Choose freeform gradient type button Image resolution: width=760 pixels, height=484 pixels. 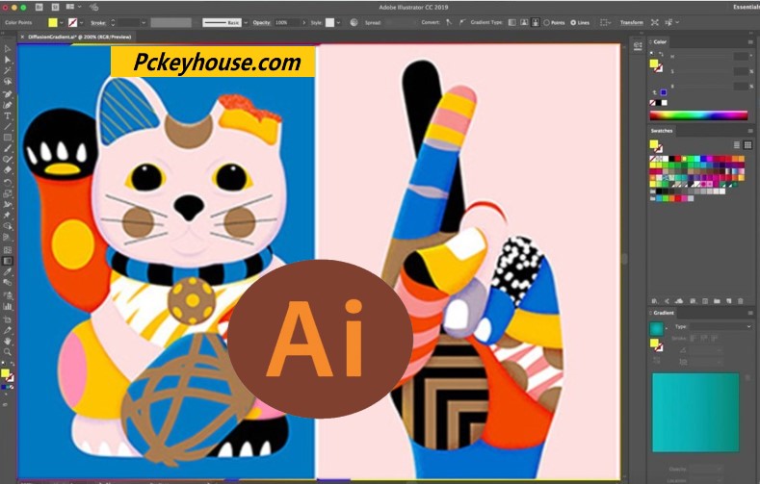(536, 22)
